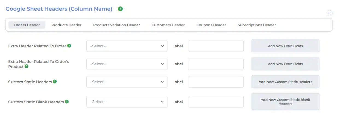Open the Order's Product extra header dropdown

[x=127, y=64]
